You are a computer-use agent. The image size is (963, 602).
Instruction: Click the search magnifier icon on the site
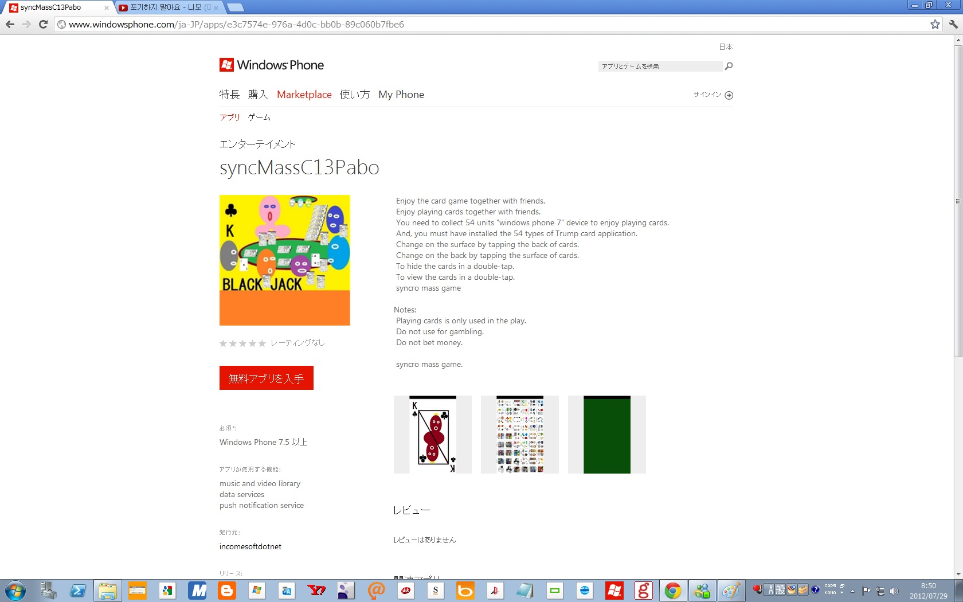point(729,66)
